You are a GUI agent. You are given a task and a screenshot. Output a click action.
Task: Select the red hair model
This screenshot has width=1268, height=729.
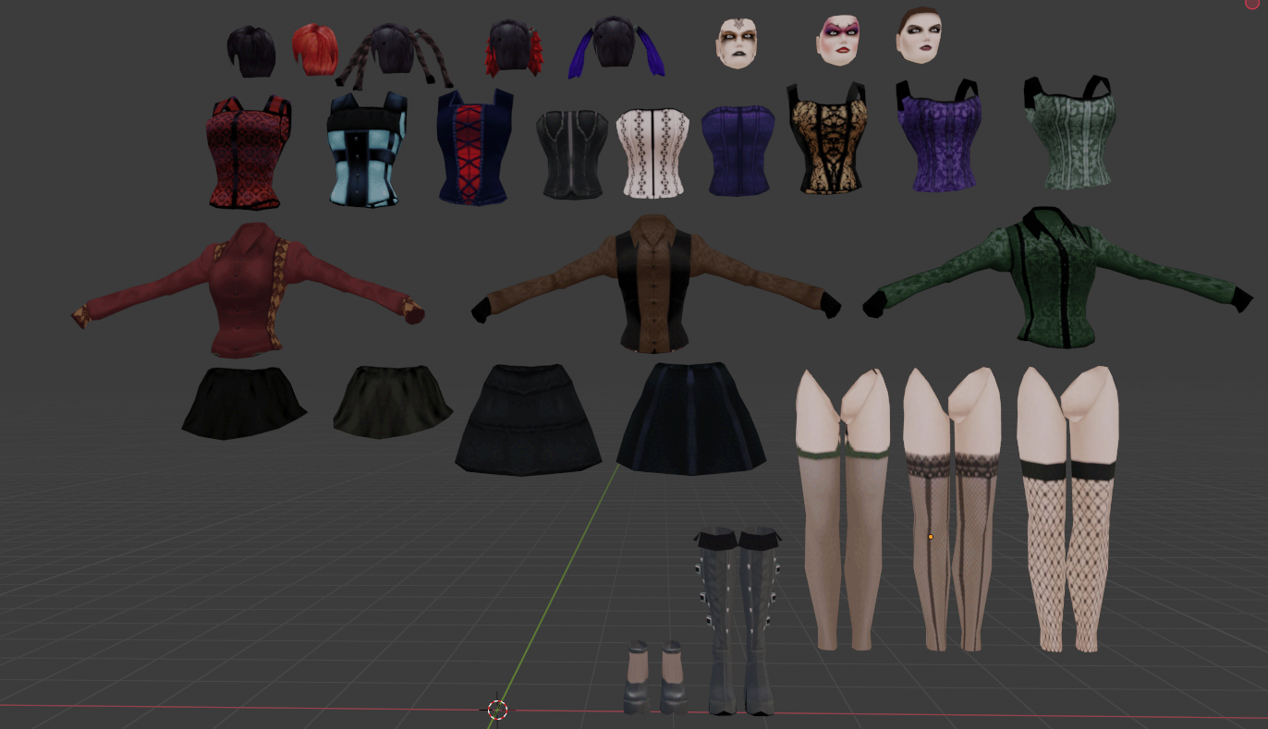314,49
